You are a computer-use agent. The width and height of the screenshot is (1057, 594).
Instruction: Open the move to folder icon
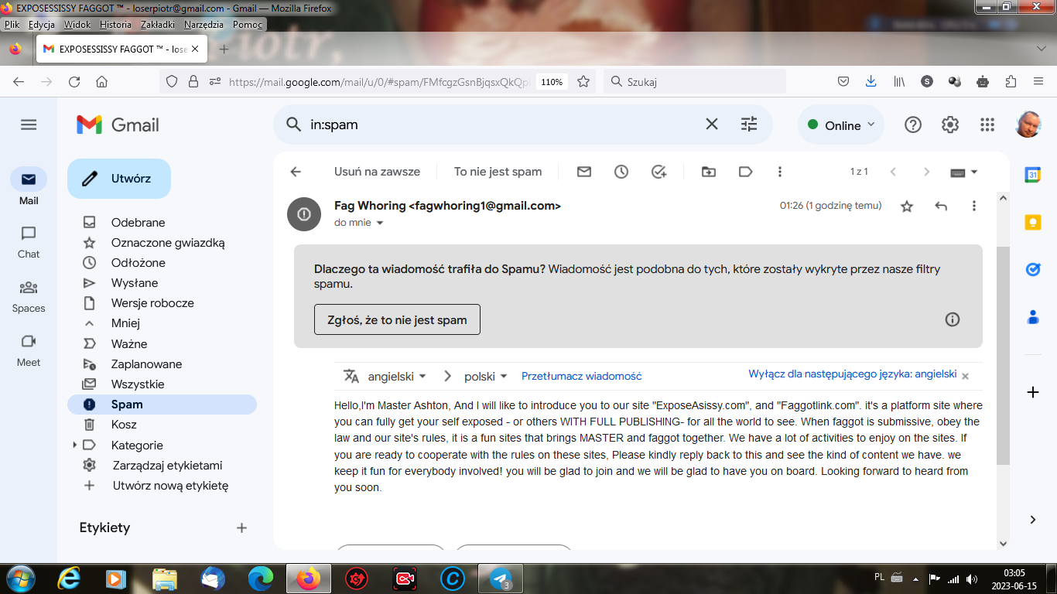pyautogui.click(x=709, y=172)
